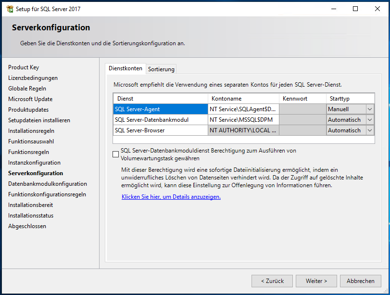Select Microsoft Update step in sidebar
The width and height of the screenshot is (390, 295).
click(x=30, y=99)
